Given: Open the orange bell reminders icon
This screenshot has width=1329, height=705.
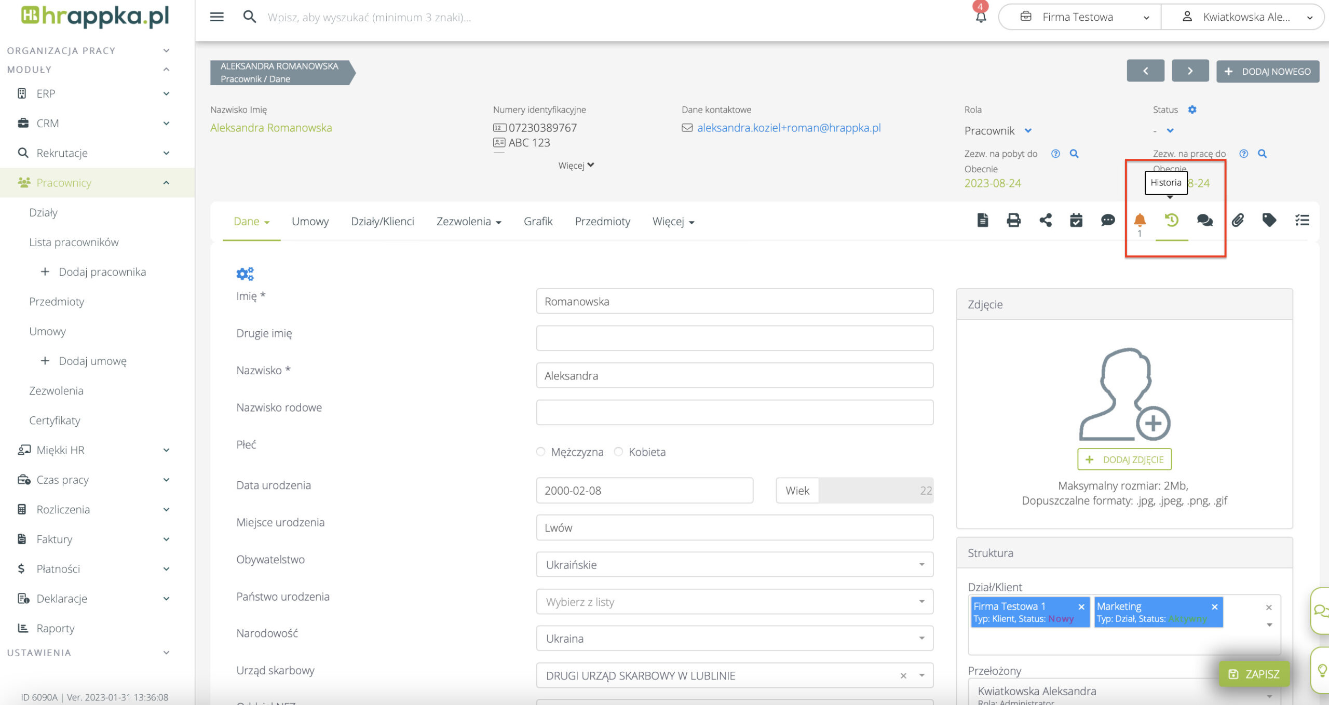Looking at the screenshot, I should tap(1140, 221).
